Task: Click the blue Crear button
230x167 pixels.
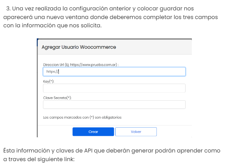Action: [x=93, y=132]
